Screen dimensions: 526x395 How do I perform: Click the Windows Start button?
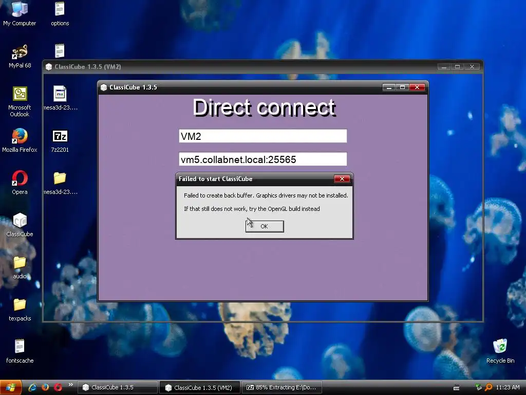pyautogui.click(x=11, y=388)
